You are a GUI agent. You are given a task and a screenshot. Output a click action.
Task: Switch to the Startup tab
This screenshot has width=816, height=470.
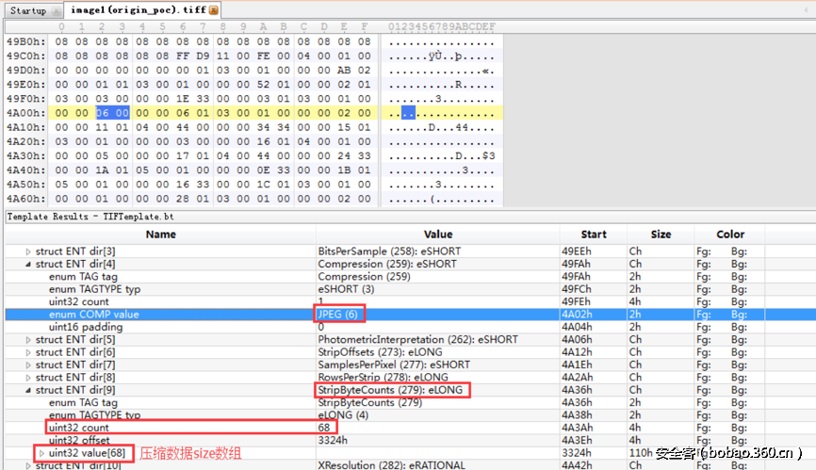point(28,10)
